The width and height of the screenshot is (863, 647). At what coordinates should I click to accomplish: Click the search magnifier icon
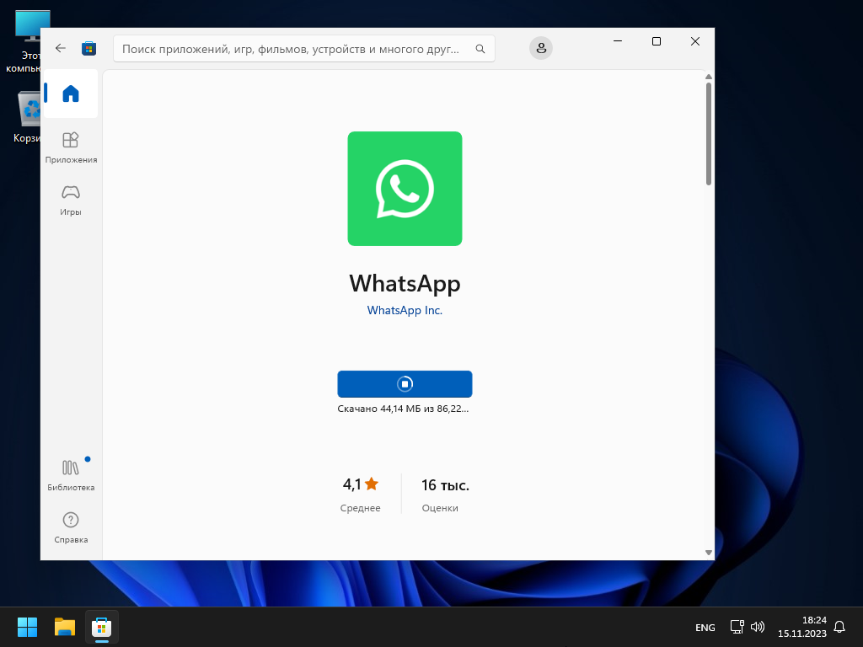click(x=480, y=49)
